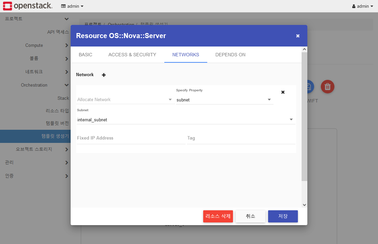Click the red 리소스 삭제 button
Image resolution: width=378 pixels, height=244 pixels.
point(218,216)
